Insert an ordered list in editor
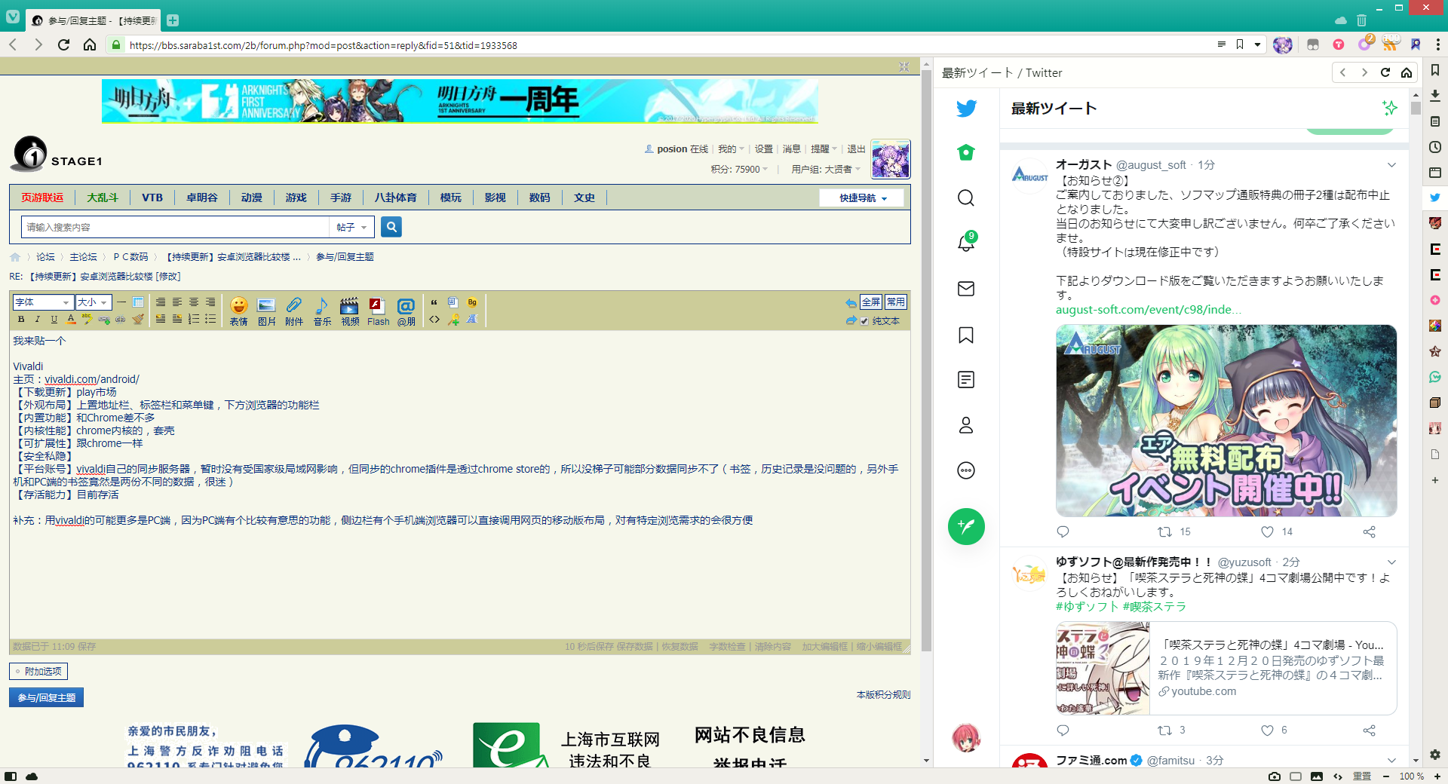 point(194,320)
